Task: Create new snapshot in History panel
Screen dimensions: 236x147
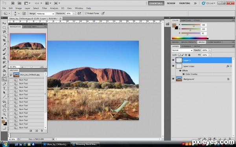Action: 37,131
